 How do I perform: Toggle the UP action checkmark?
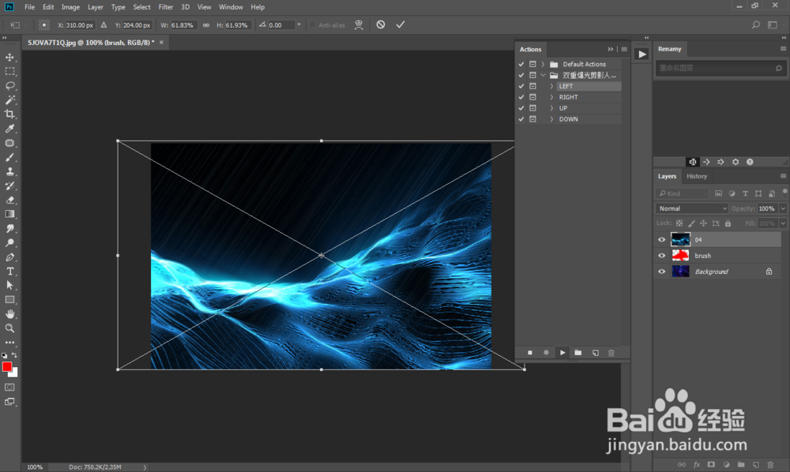pyautogui.click(x=521, y=108)
